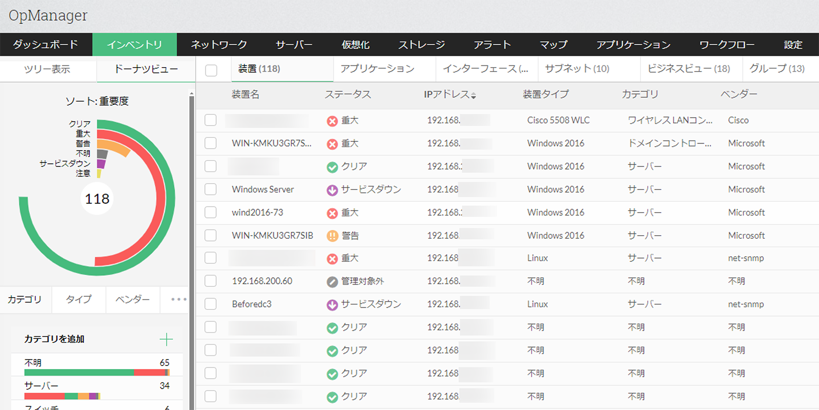The height and width of the screenshot is (410, 819).
Task: Open device link Windows Server
Action: tap(263, 189)
